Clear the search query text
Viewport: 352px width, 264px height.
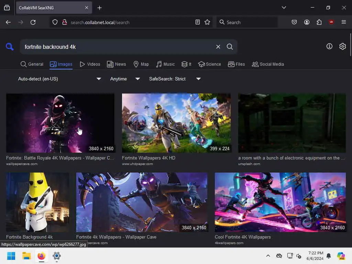[x=218, y=47]
